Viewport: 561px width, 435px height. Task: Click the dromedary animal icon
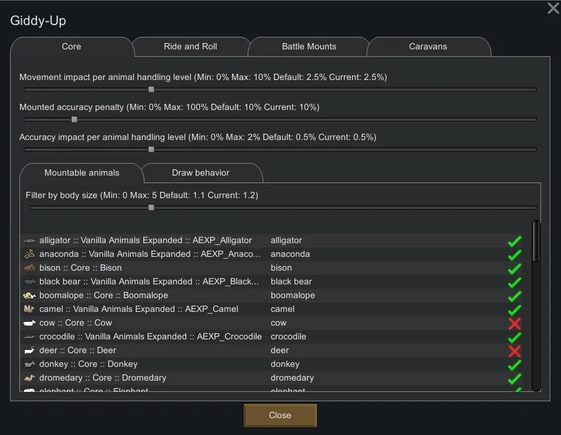click(x=29, y=378)
